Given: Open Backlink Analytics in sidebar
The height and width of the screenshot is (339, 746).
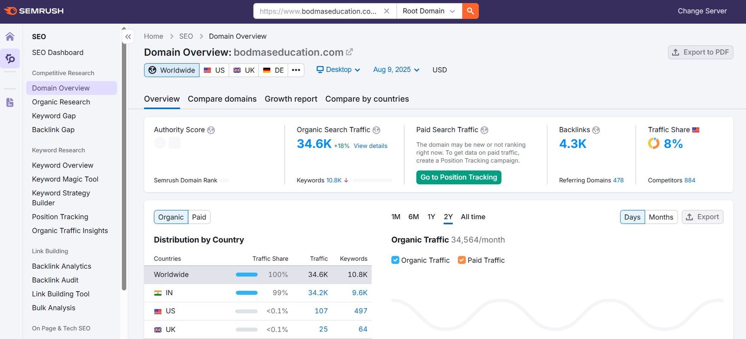Looking at the screenshot, I should click(62, 266).
